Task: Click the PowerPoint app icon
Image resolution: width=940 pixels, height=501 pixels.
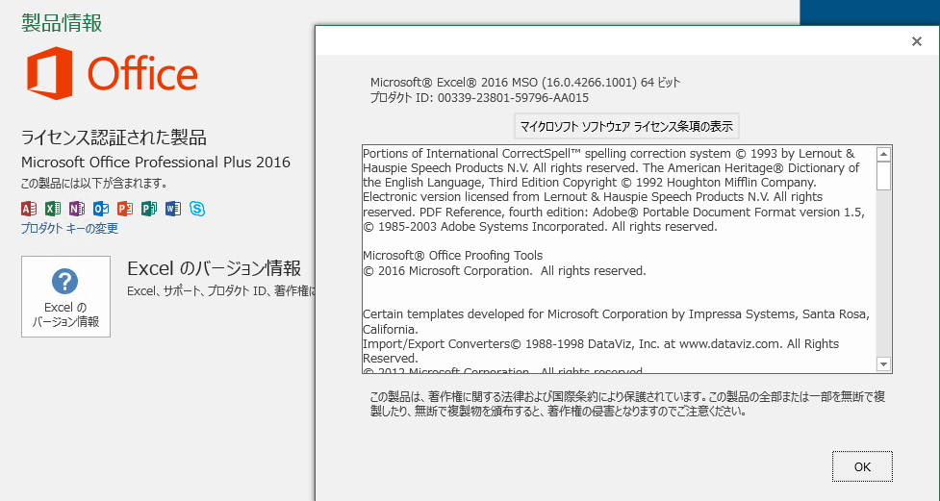Action: click(125, 209)
